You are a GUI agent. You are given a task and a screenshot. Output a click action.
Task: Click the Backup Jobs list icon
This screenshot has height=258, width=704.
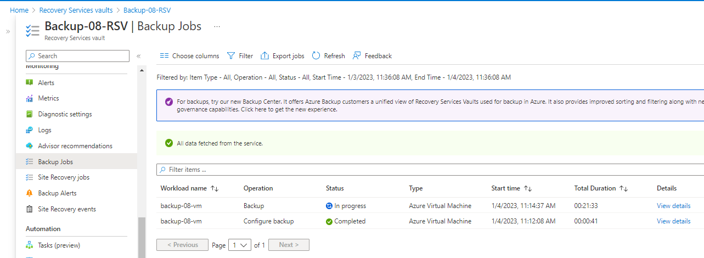click(x=30, y=162)
